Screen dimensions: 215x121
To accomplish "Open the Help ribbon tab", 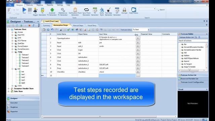I will 68,5.
